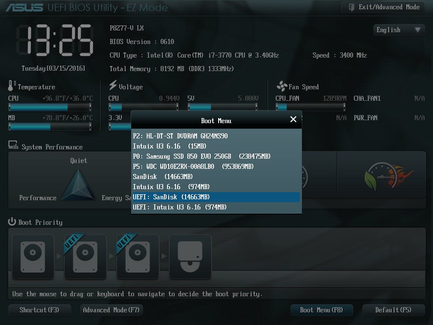Close the Boot Menu dialog
This screenshot has width=433, height=325.
293,119
